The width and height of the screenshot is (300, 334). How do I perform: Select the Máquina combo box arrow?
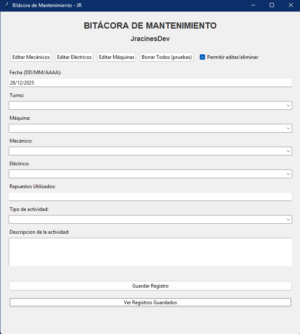click(288, 128)
